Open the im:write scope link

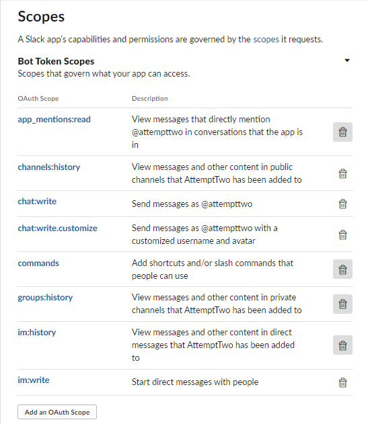pyautogui.click(x=34, y=380)
